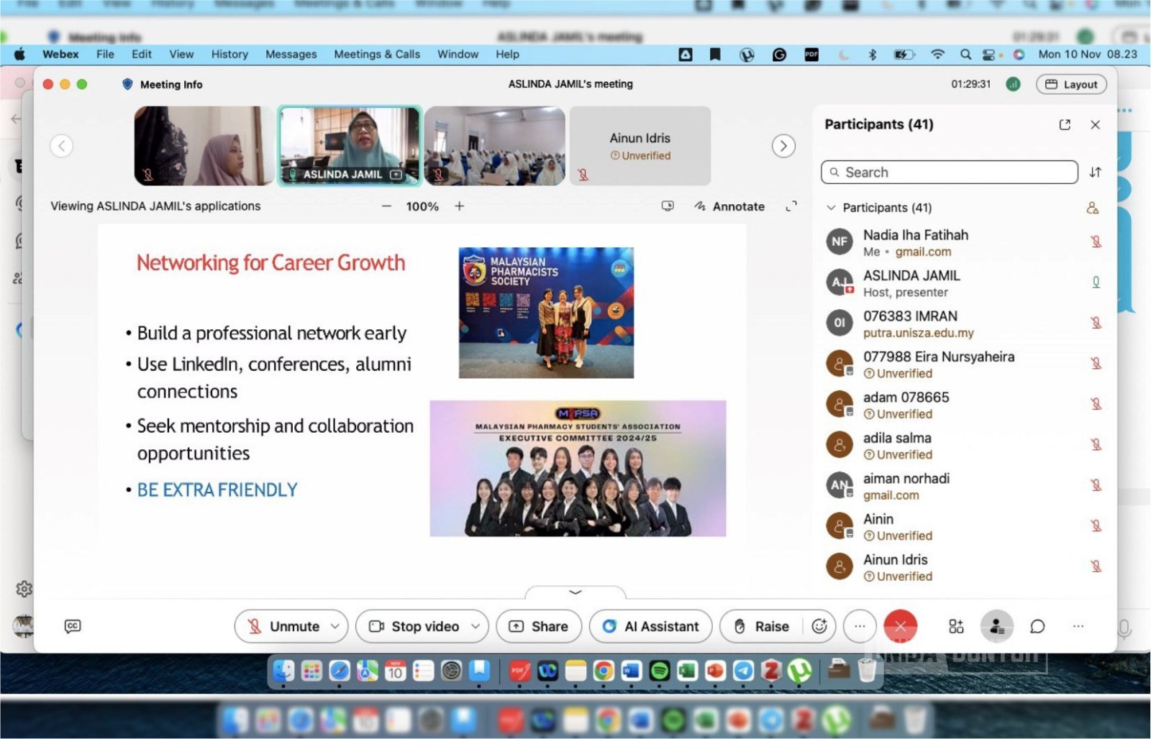Click the Annotate button
Image resolution: width=1151 pixels, height=739 pixels.
click(x=729, y=206)
